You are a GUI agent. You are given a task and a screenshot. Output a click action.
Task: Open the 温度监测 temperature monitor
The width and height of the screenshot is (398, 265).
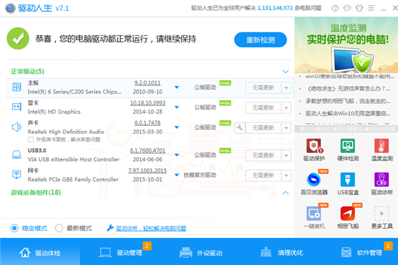[382, 149]
